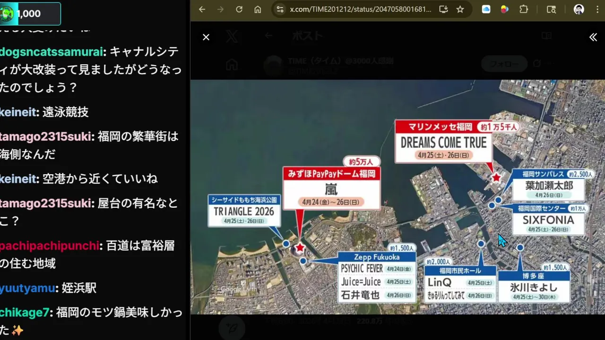Open the tab search icon in toolbar
This screenshot has height=340, width=605.
pyautogui.click(x=551, y=9)
